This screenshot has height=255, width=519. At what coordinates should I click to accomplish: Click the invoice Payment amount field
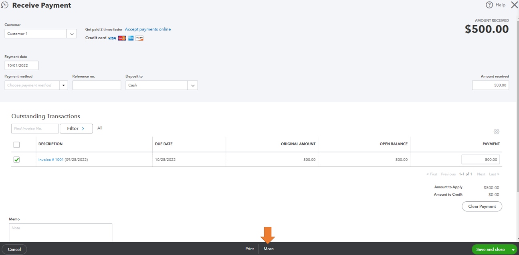pyautogui.click(x=481, y=160)
